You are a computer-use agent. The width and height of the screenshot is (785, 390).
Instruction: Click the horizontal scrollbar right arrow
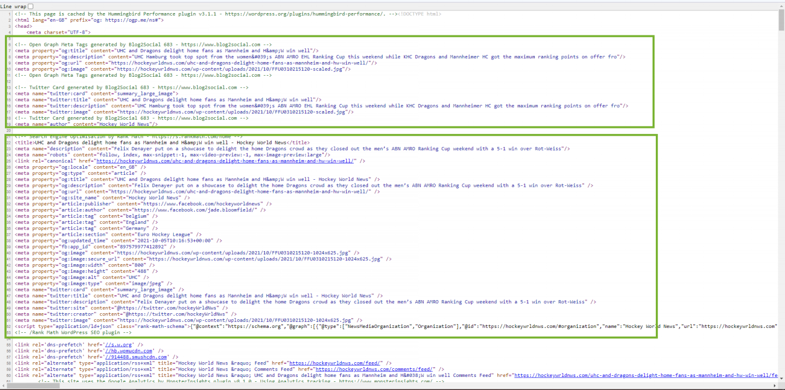pos(776,386)
